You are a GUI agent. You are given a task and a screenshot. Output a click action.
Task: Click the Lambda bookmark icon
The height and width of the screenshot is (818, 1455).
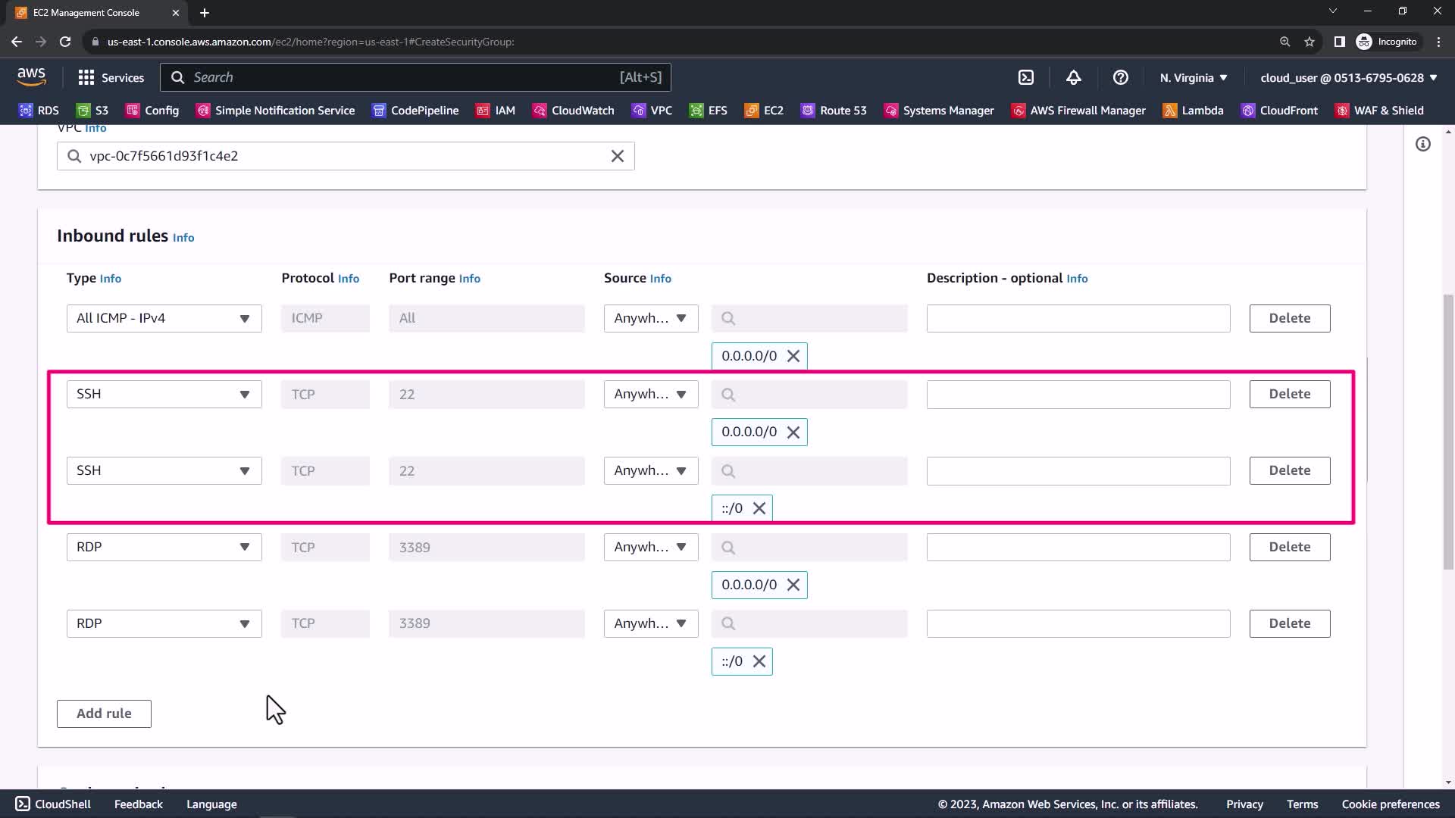pyautogui.click(x=1169, y=111)
